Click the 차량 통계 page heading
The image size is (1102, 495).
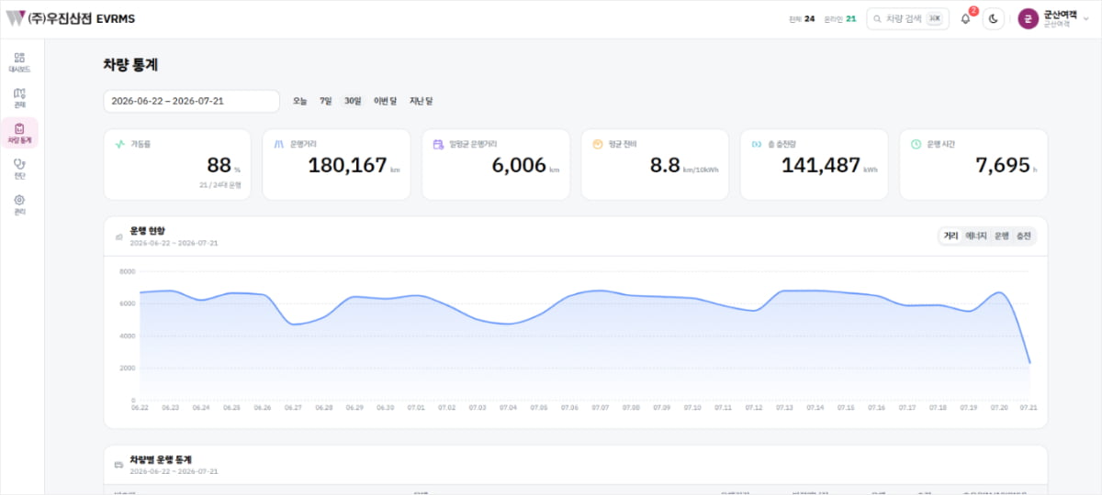[x=131, y=65]
